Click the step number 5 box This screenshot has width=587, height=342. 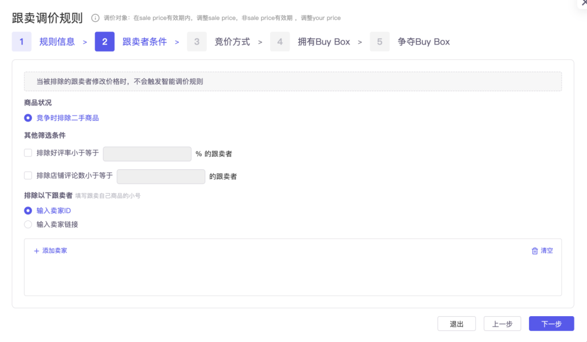(379, 41)
